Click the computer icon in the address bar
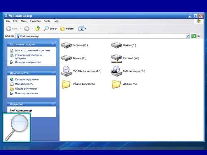The width and height of the screenshot is (207, 155). [18, 36]
